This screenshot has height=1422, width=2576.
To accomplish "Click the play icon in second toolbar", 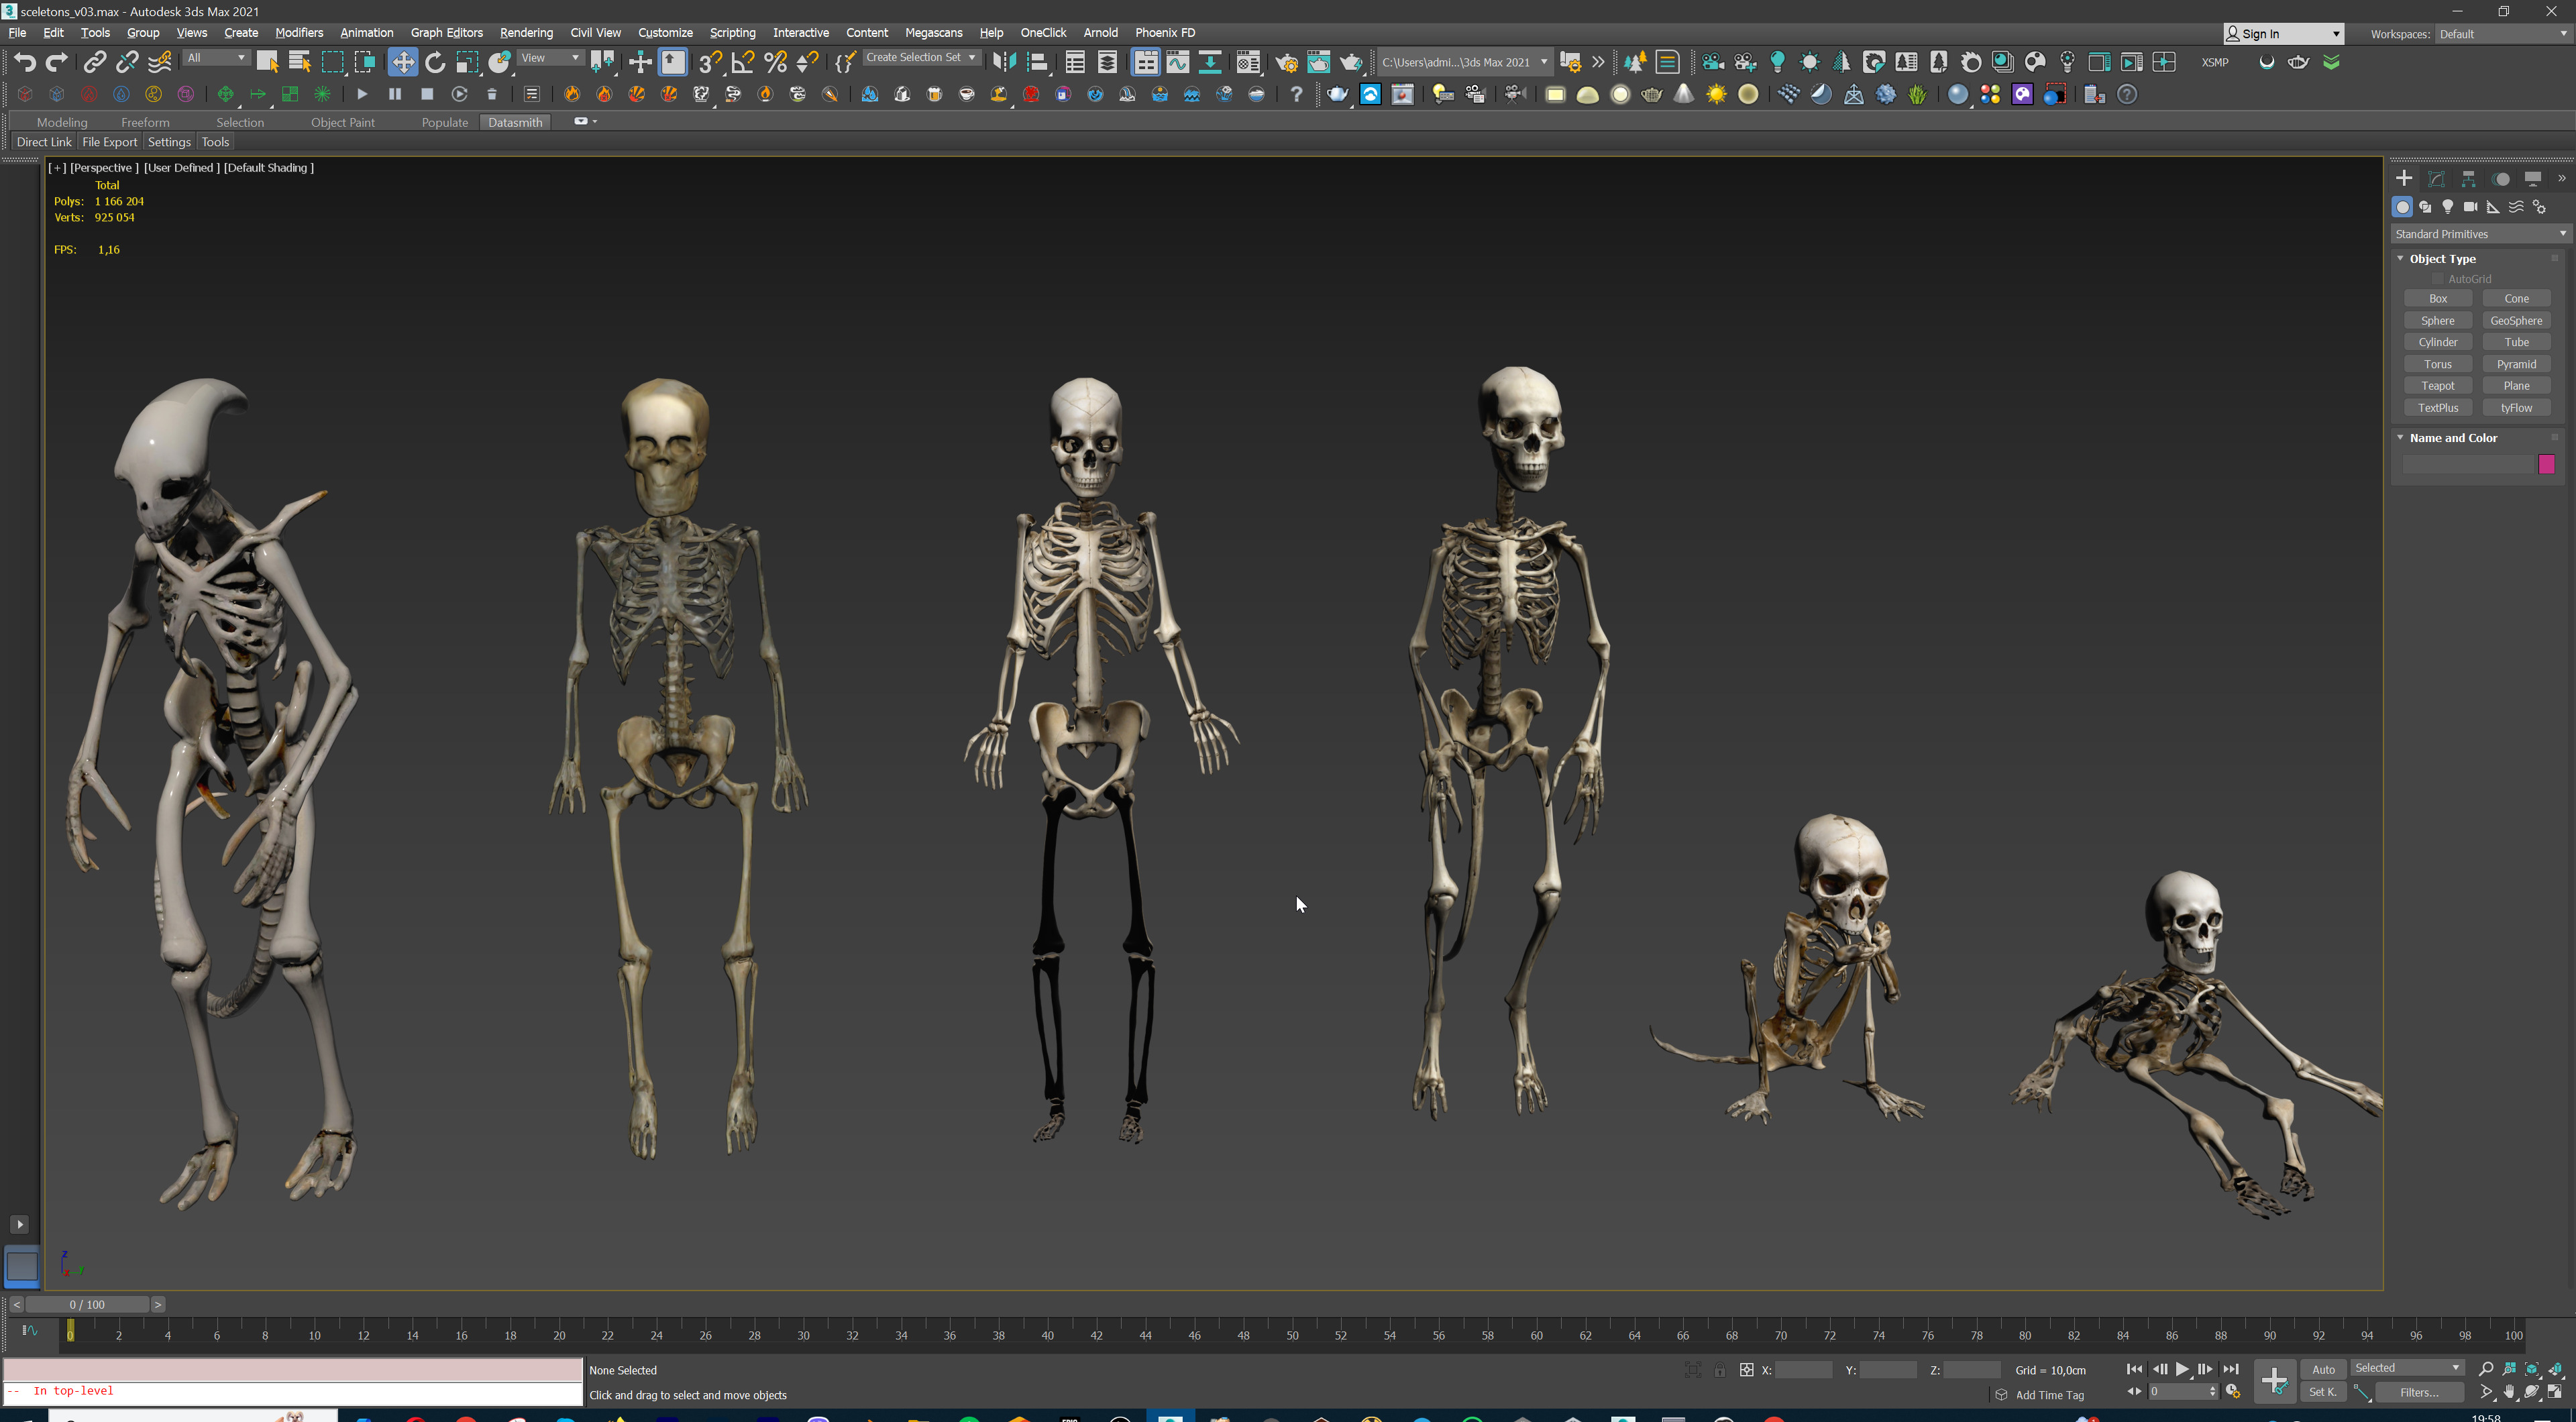I will point(362,94).
